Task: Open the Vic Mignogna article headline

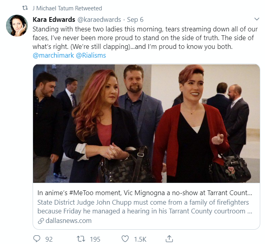Action: (145, 193)
